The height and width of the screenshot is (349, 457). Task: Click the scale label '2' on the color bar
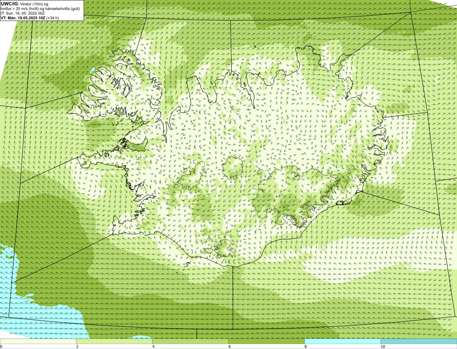[77, 347]
